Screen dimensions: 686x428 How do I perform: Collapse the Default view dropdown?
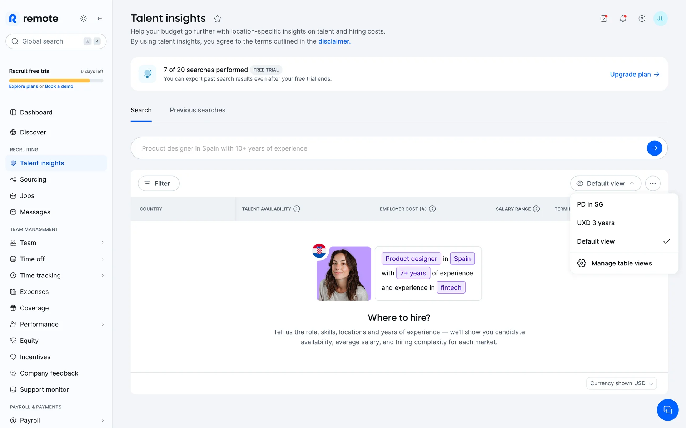click(605, 183)
